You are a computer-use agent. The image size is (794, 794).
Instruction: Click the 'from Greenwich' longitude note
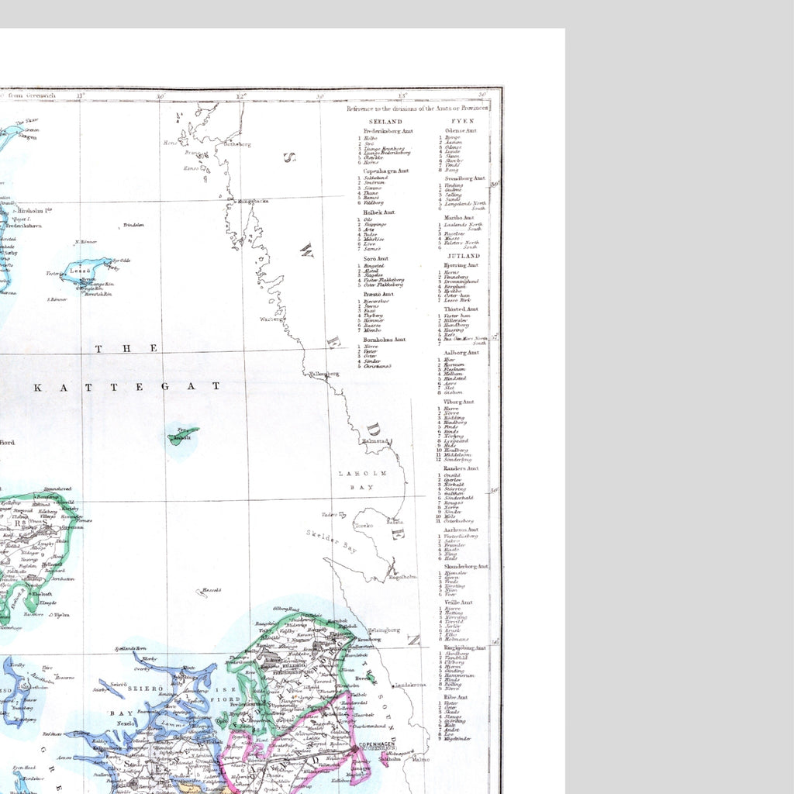pos(30,95)
